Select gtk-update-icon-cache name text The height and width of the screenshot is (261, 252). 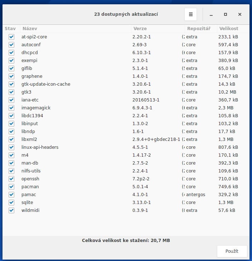point(46,84)
